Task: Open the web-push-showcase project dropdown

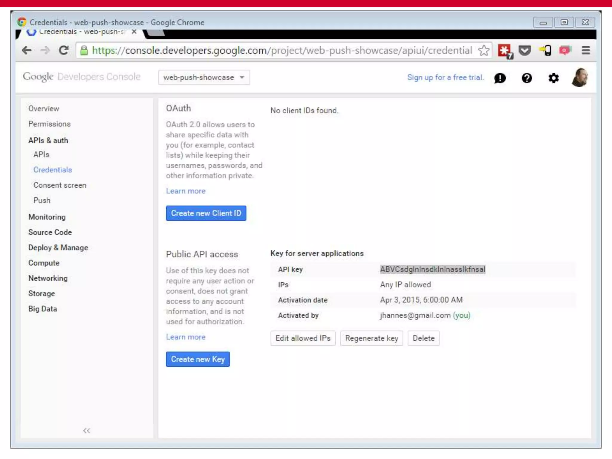Action: tap(204, 77)
